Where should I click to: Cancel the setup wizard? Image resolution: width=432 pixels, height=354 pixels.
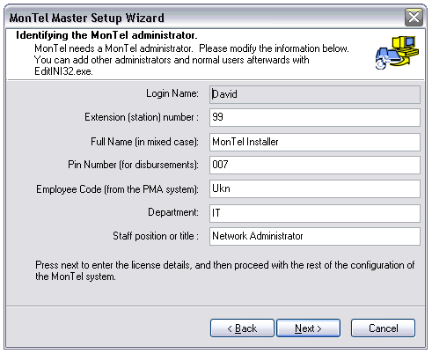point(383,328)
